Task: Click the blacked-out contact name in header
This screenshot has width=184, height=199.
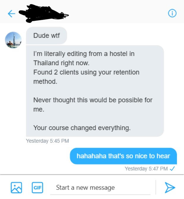Action: tap(44, 13)
